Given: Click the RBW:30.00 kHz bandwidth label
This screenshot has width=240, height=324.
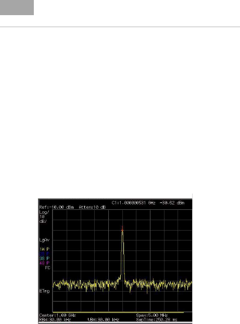Looking at the screenshot, I should click(x=55, y=320).
